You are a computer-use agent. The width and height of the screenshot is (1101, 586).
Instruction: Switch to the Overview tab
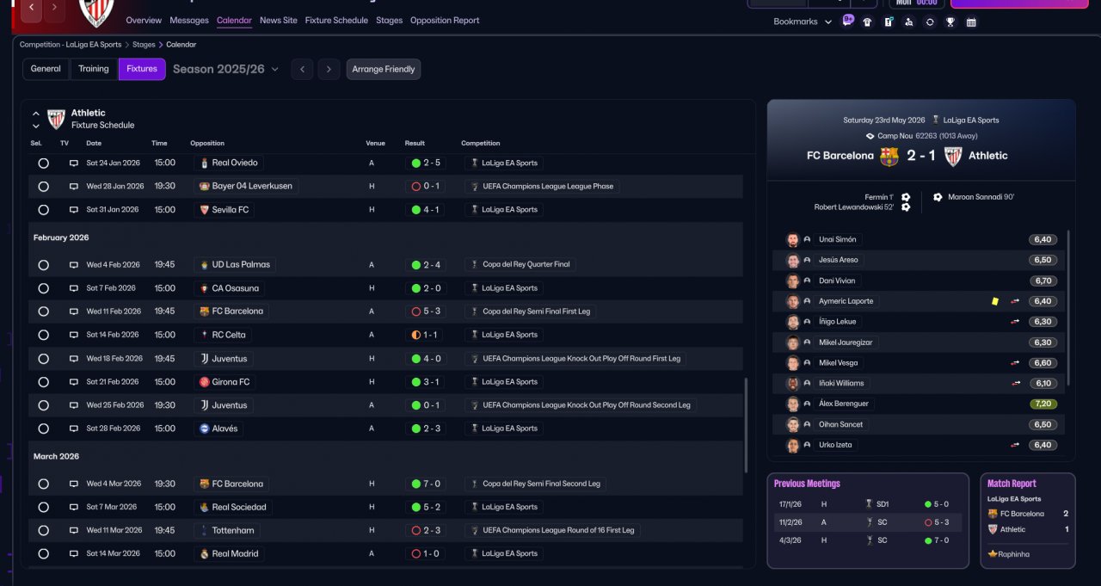click(x=144, y=20)
